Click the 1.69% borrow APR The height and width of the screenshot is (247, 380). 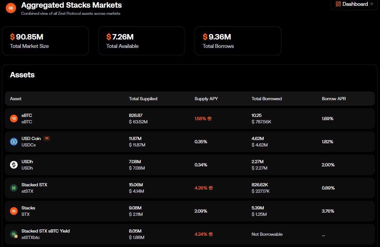point(328,119)
